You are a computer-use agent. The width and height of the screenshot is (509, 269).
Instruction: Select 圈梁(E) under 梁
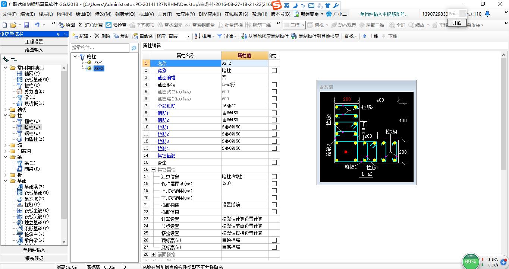28,169
